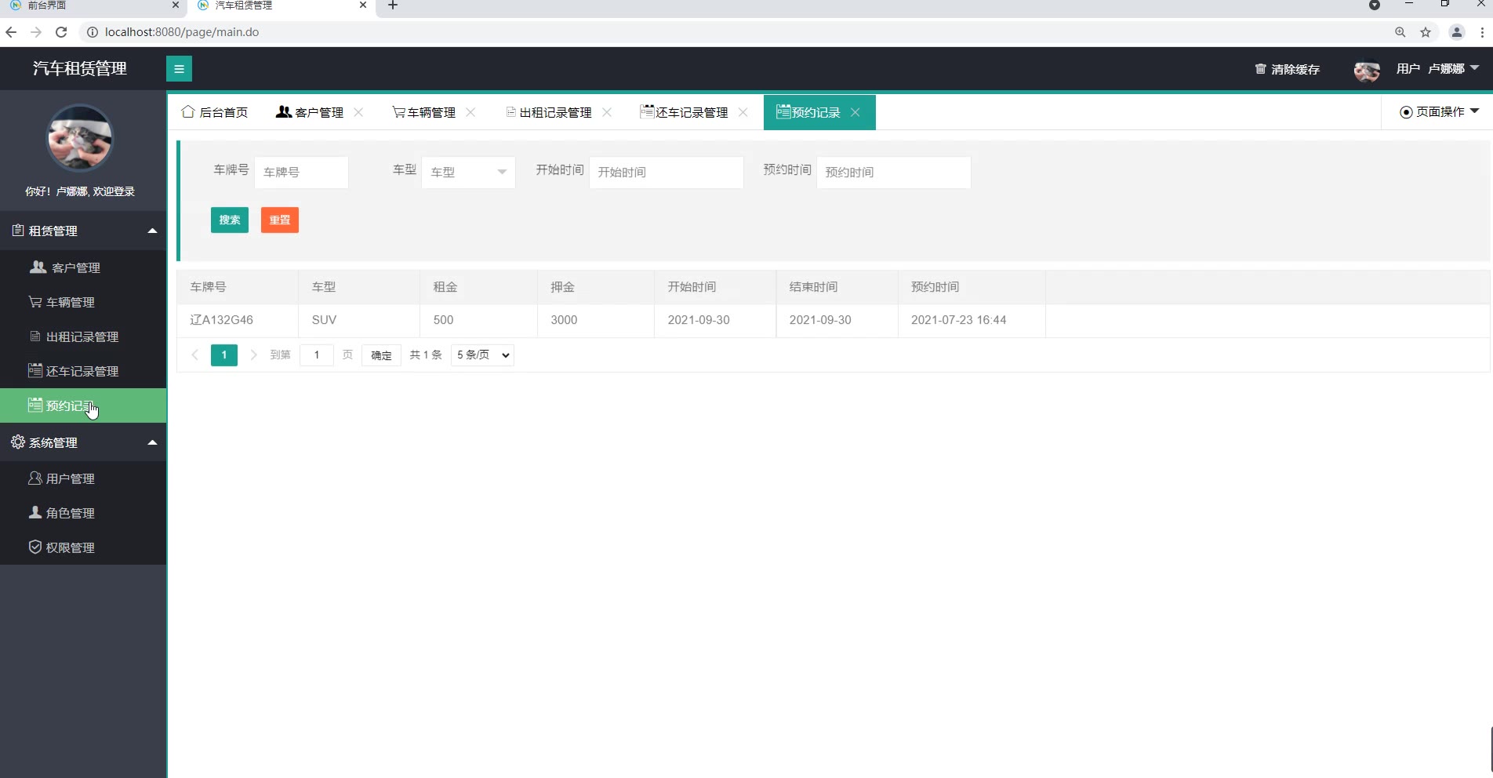Screen dimensions: 1493x778
Task: Click the 开始时间 date input
Action: coord(666,173)
